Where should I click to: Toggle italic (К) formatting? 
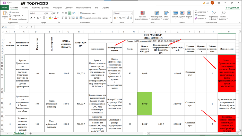pyautogui.click(x=34, y=18)
